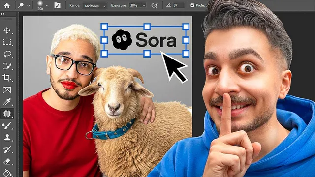
Task: Select the Brush tool
Action: pyautogui.click(x=7, y=126)
